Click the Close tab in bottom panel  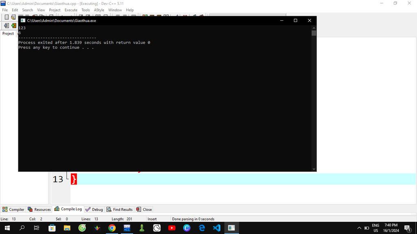(x=144, y=209)
